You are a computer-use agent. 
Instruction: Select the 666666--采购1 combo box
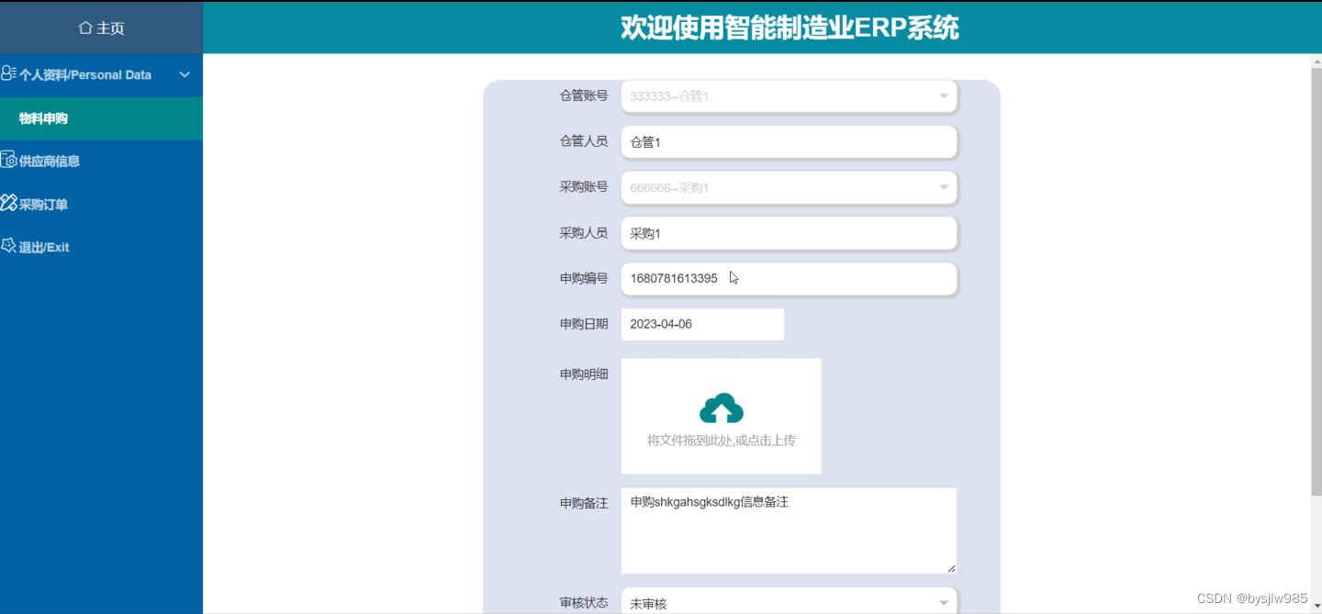(789, 188)
